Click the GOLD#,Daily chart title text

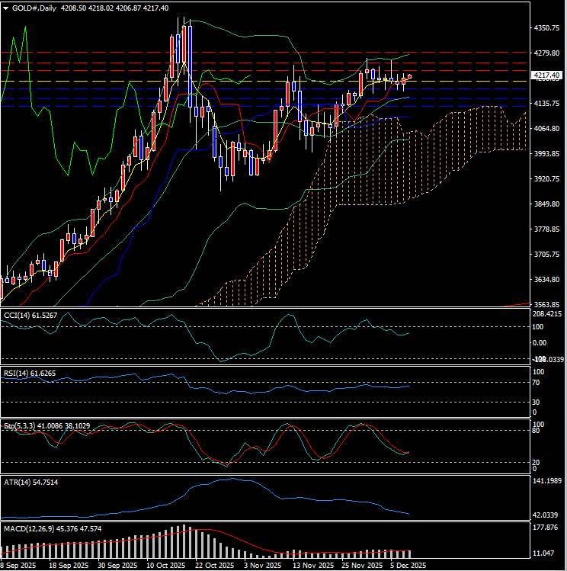[x=35, y=8]
